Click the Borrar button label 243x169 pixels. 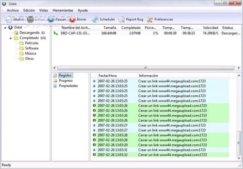point(81,19)
